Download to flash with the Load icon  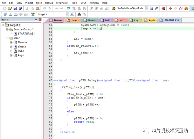[33, 14]
